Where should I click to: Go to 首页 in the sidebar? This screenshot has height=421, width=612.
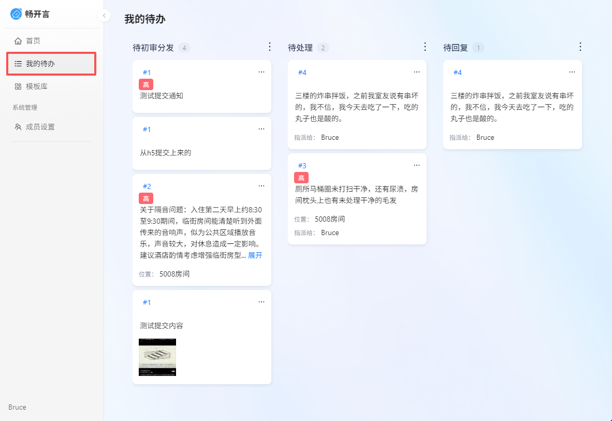33,41
